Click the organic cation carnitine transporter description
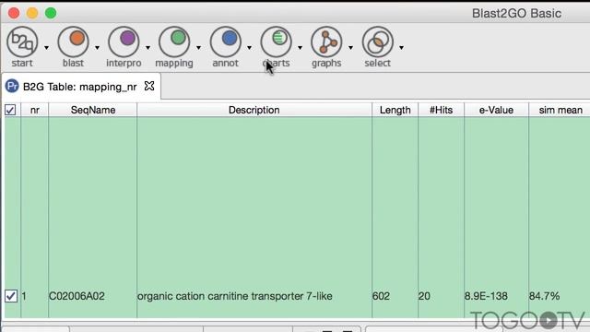Viewport: 590px width, 332px height. (235, 296)
